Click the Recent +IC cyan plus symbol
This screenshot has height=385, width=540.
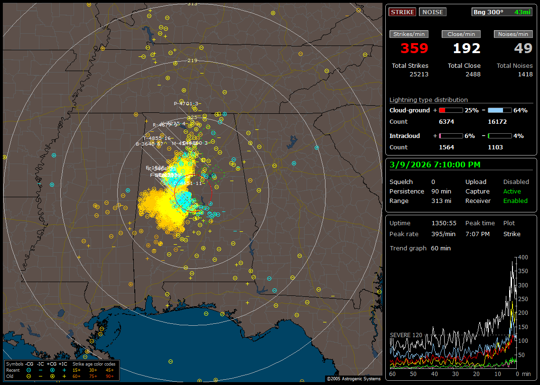[64, 370]
